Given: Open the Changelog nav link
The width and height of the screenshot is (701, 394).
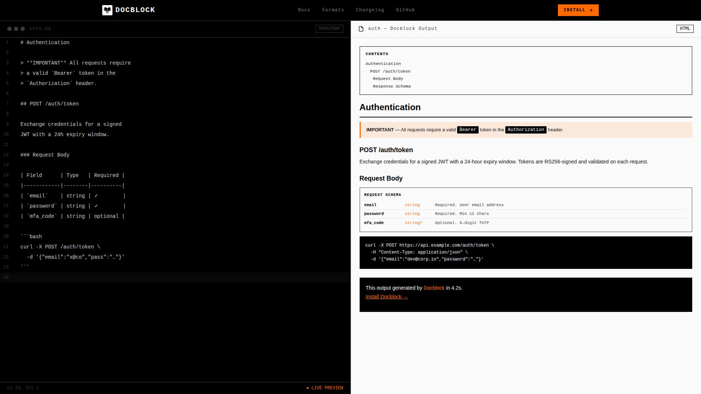Looking at the screenshot, I should pyautogui.click(x=370, y=10).
